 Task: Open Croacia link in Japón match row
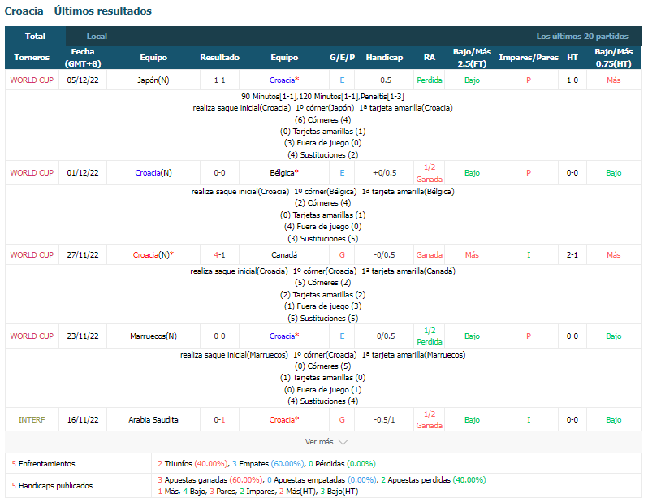tap(284, 80)
